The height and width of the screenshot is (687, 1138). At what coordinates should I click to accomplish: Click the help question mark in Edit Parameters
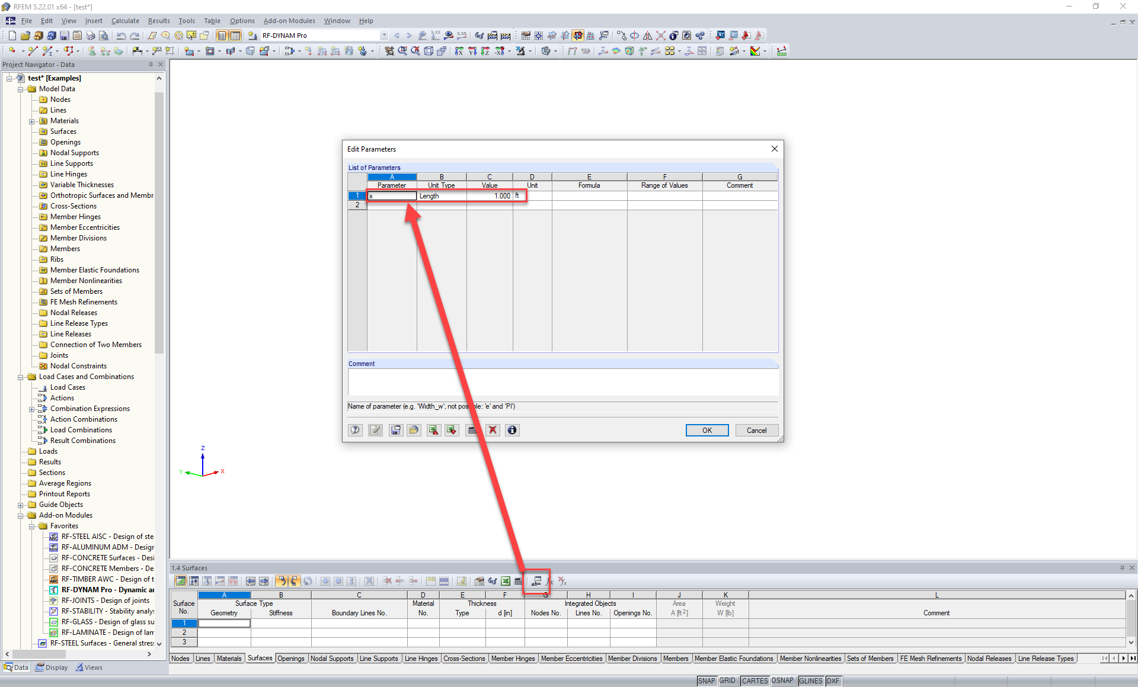click(354, 430)
